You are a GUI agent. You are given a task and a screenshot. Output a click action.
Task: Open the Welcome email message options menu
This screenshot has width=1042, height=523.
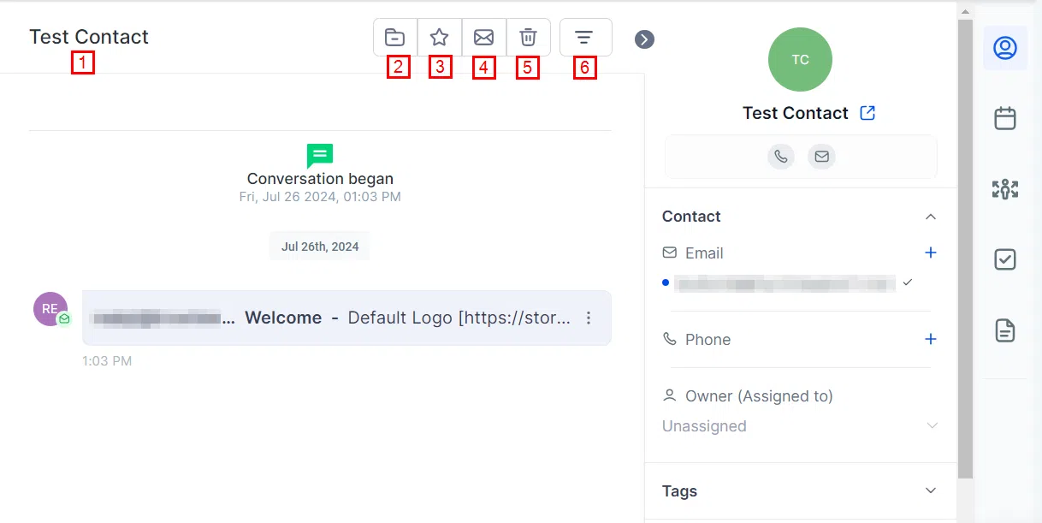pos(589,318)
